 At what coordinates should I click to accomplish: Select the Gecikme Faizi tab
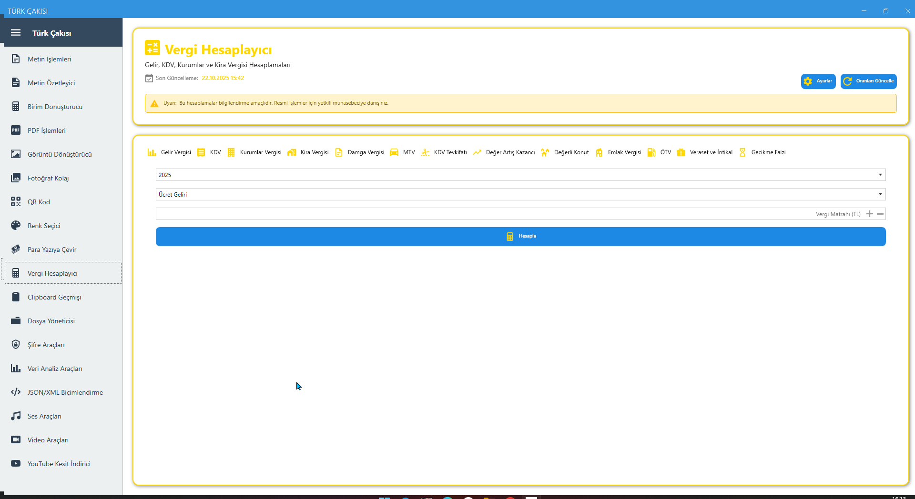(x=762, y=152)
